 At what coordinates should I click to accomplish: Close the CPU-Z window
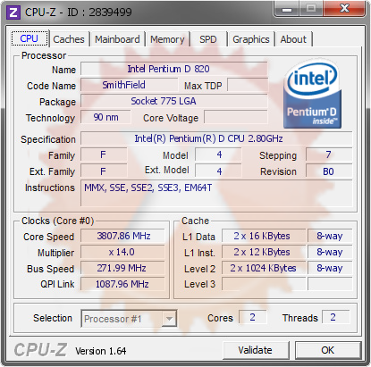point(344,9)
